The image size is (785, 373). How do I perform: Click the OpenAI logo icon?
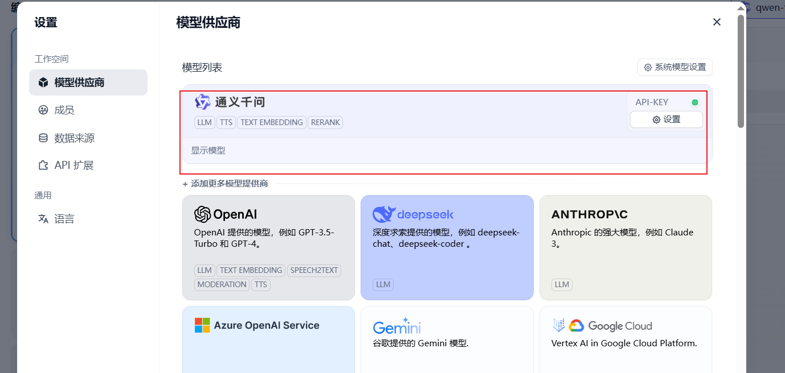(x=202, y=214)
